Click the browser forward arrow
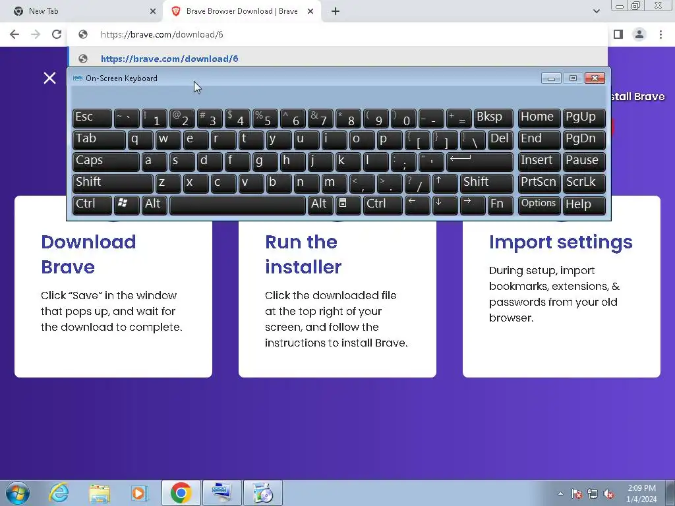This screenshot has height=506, width=675. 36,34
